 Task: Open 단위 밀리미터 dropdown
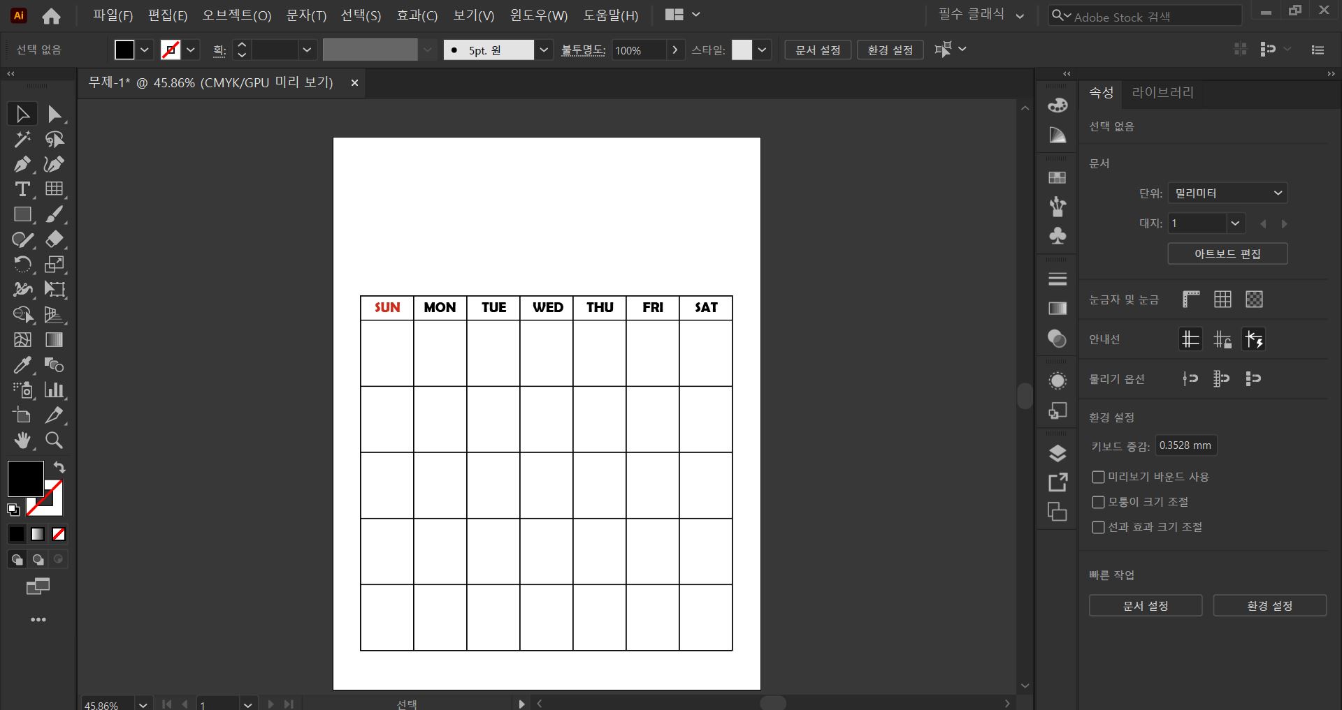1227,193
